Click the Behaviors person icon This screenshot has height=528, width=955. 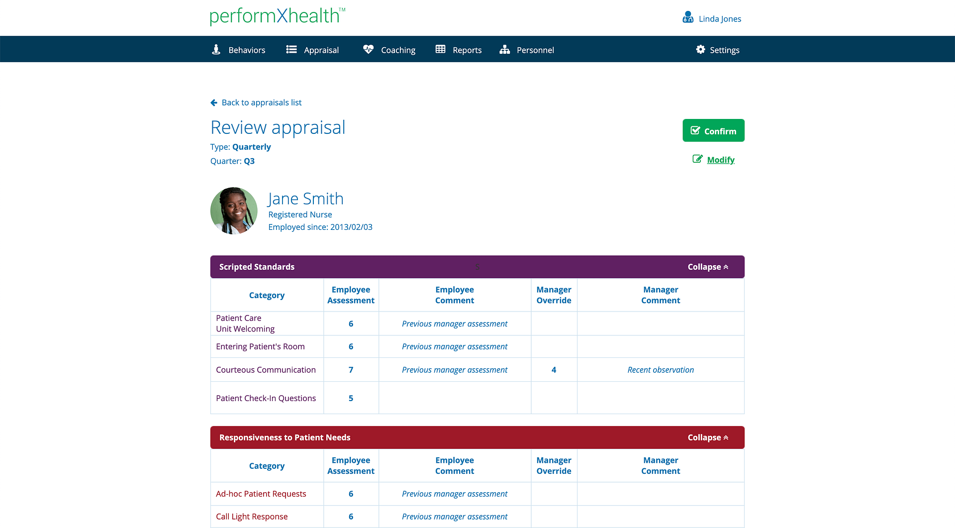pos(216,49)
